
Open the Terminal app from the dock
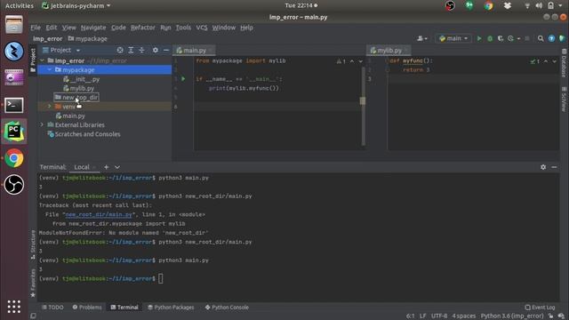click(x=14, y=105)
